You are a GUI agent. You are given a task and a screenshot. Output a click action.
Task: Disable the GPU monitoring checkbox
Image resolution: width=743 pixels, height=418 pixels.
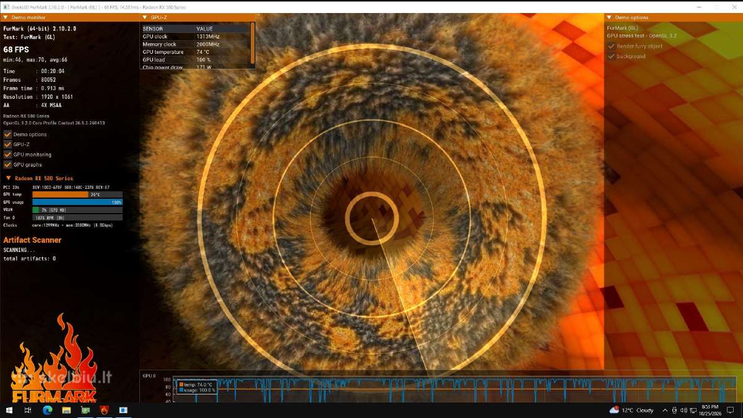click(7, 154)
